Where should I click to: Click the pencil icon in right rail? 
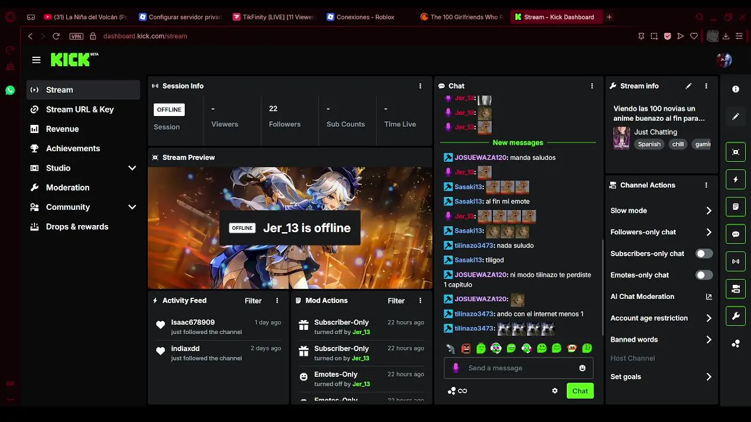pos(736,117)
